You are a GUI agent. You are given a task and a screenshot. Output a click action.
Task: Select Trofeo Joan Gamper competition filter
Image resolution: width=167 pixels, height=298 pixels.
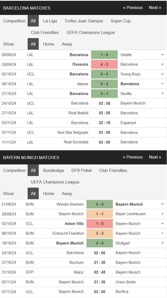coord(84,21)
